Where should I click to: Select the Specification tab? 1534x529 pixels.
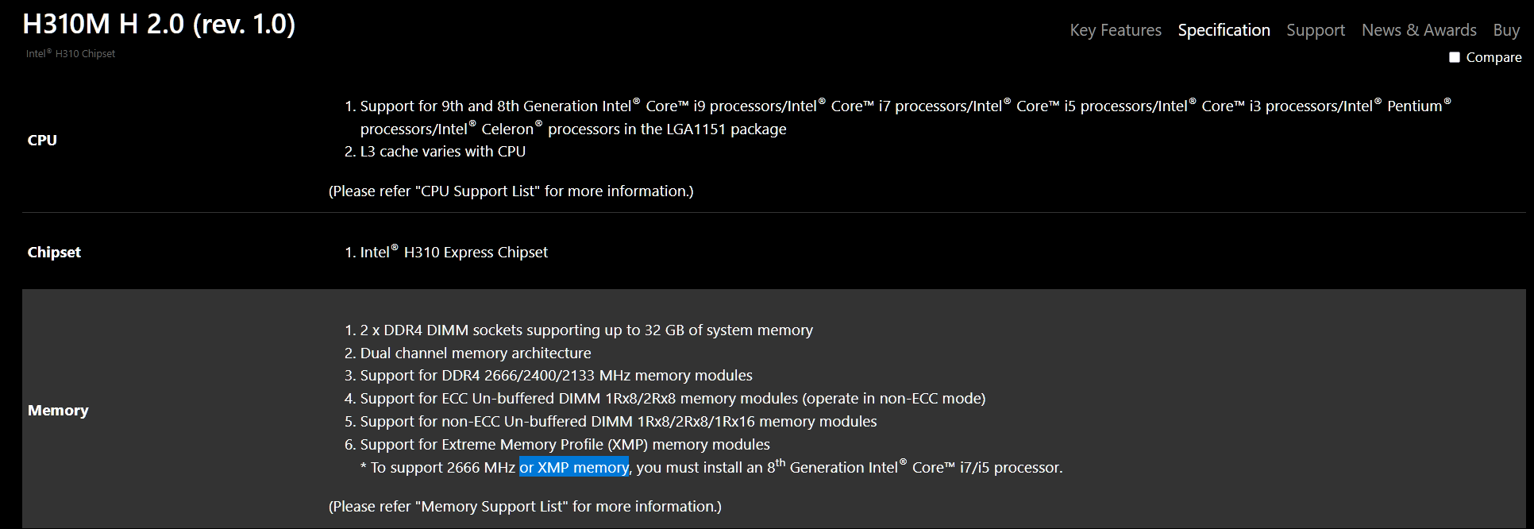click(x=1224, y=30)
